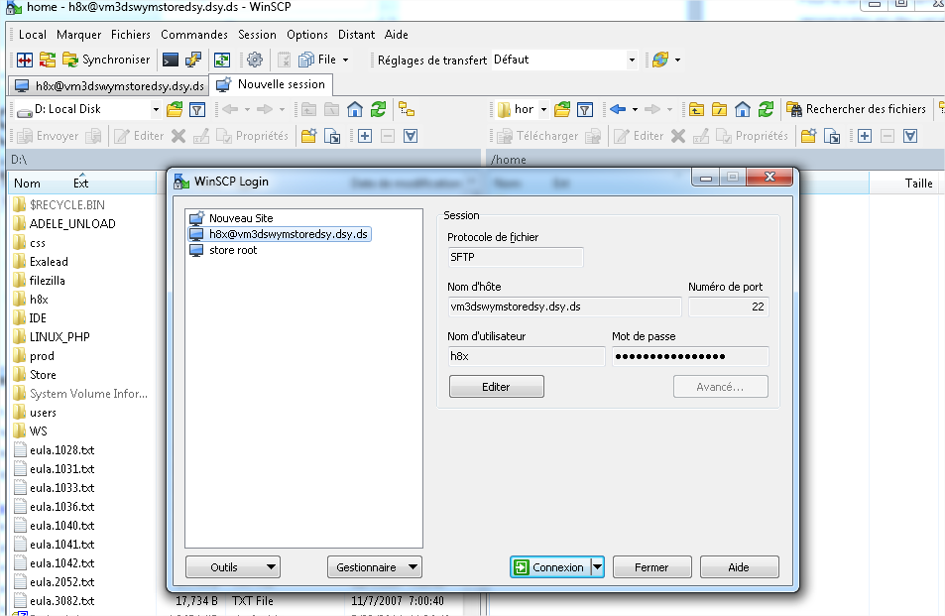945x616 pixels.
Task: Open remote back history dropdown arrow
Action: click(635, 110)
